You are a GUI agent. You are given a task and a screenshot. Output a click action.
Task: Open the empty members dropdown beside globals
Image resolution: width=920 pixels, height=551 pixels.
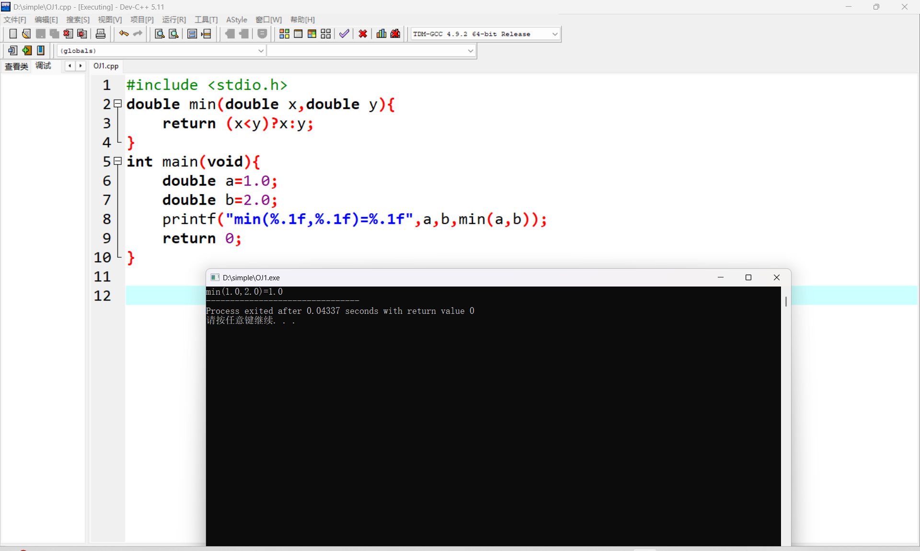click(470, 51)
